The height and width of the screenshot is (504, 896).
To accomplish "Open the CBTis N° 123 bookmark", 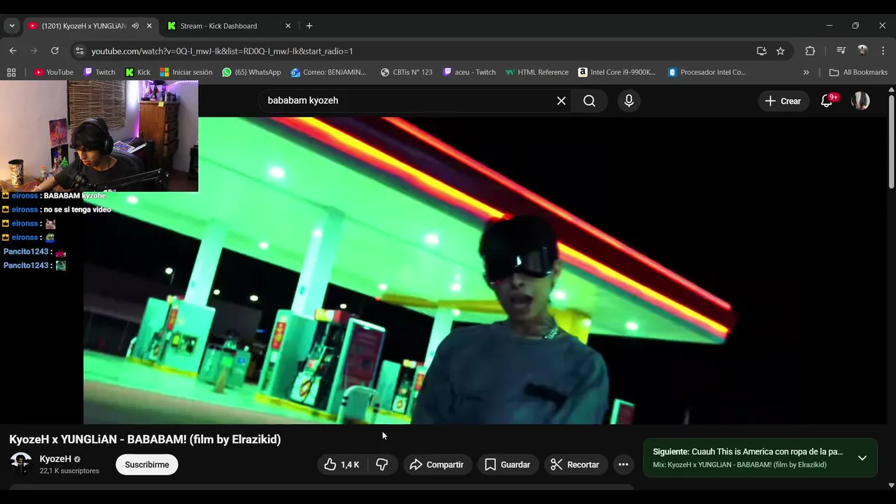I will click(406, 72).
